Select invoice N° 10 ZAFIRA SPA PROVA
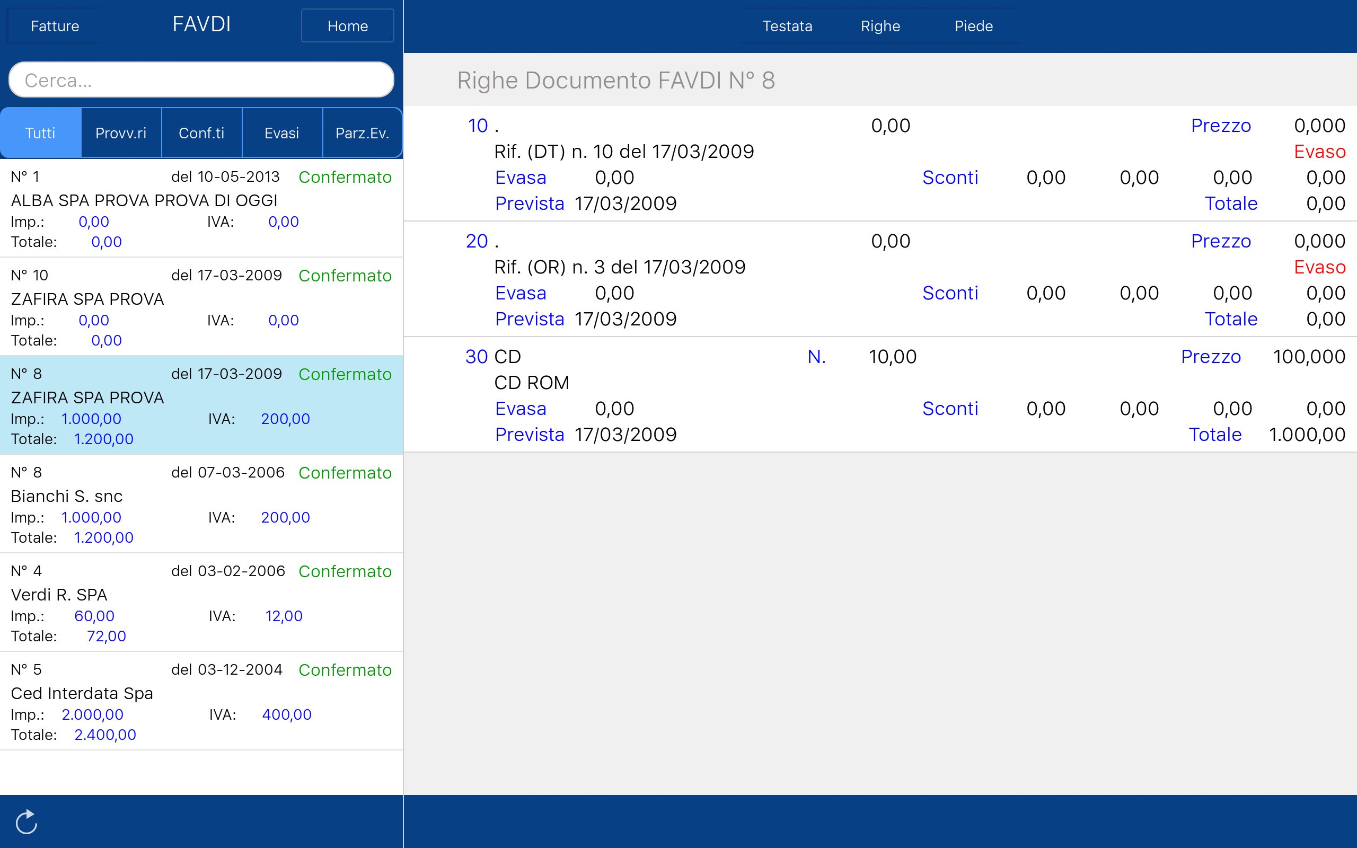Image resolution: width=1357 pixels, height=848 pixels. pyautogui.click(x=201, y=307)
